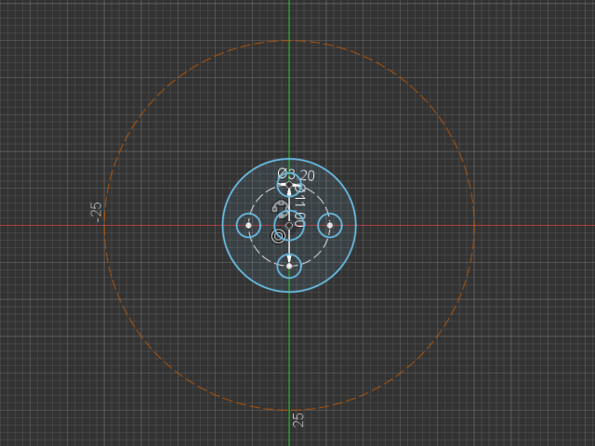The image size is (595, 446).
Task: Pick center point of left hole circle
Action: coord(248,225)
